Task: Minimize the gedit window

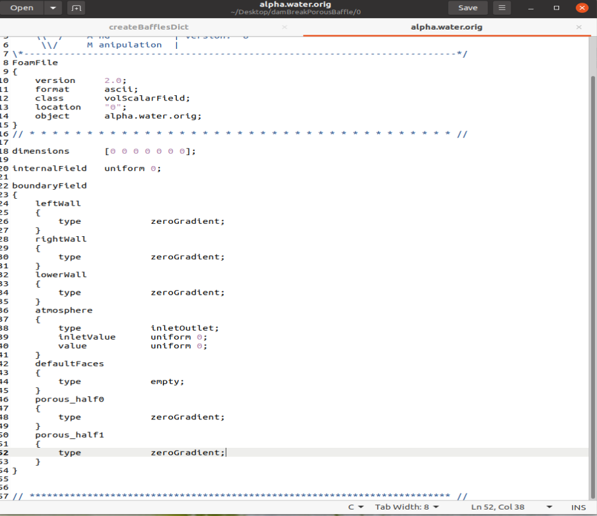Action: click(x=531, y=8)
